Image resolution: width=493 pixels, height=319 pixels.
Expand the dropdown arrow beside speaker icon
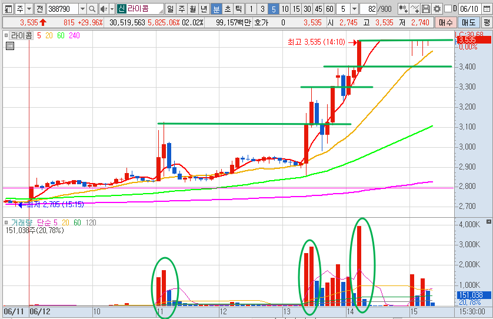click(112, 9)
